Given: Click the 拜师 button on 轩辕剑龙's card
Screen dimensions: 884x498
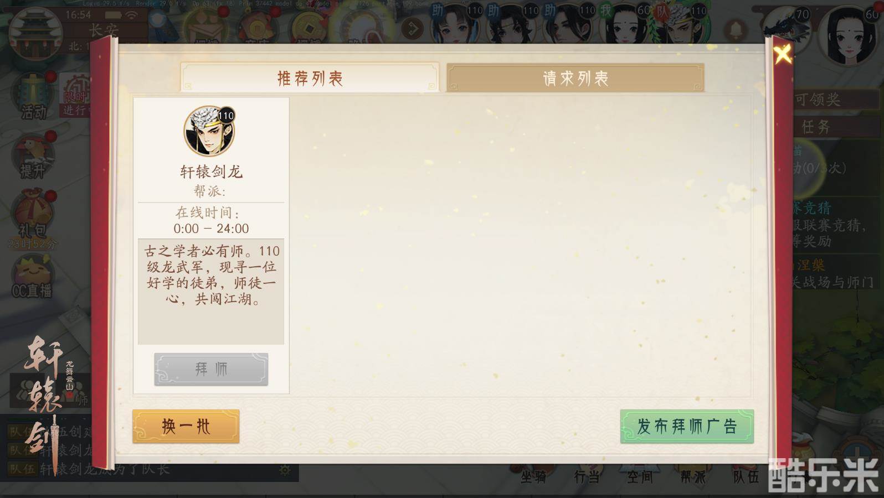Looking at the screenshot, I should point(211,369).
